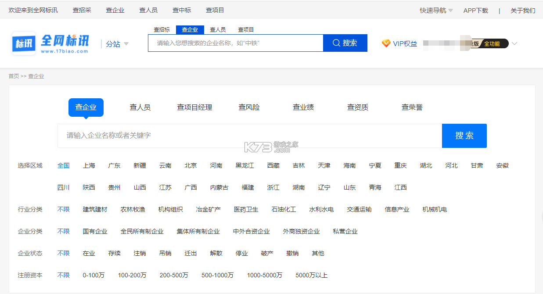Filter company status 吊销
The height and width of the screenshot is (294, 543).
point(165,253)
